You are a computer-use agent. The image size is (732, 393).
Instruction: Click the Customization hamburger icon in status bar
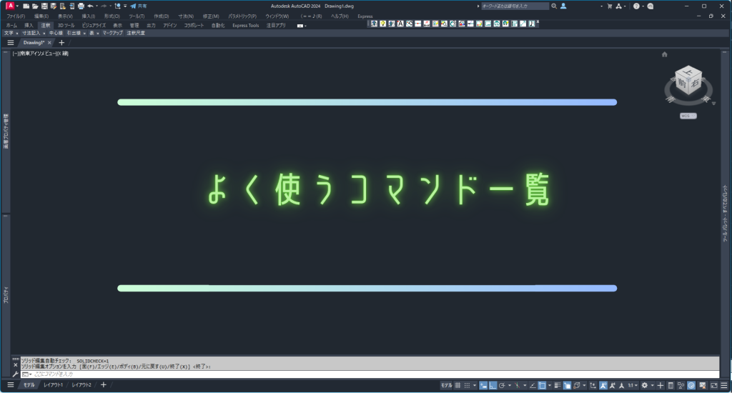point(723,385)
